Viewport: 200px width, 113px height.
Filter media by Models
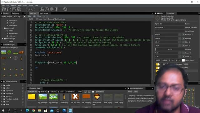(x=42, y=92)
